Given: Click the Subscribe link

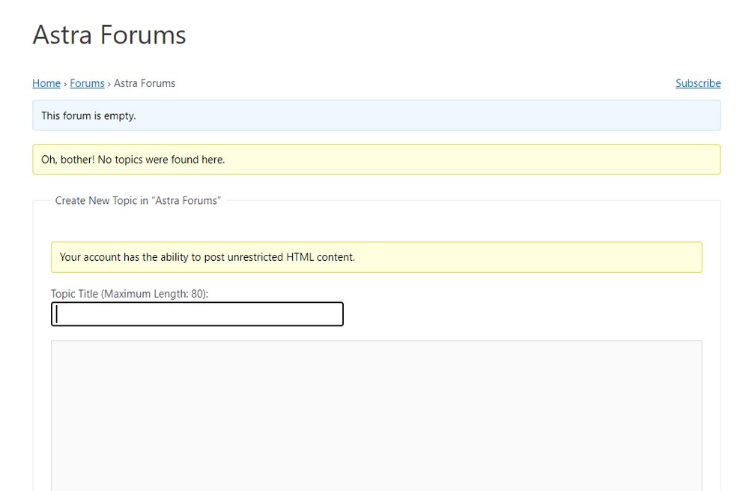Looking at the screenshot, I should (698, 83).
